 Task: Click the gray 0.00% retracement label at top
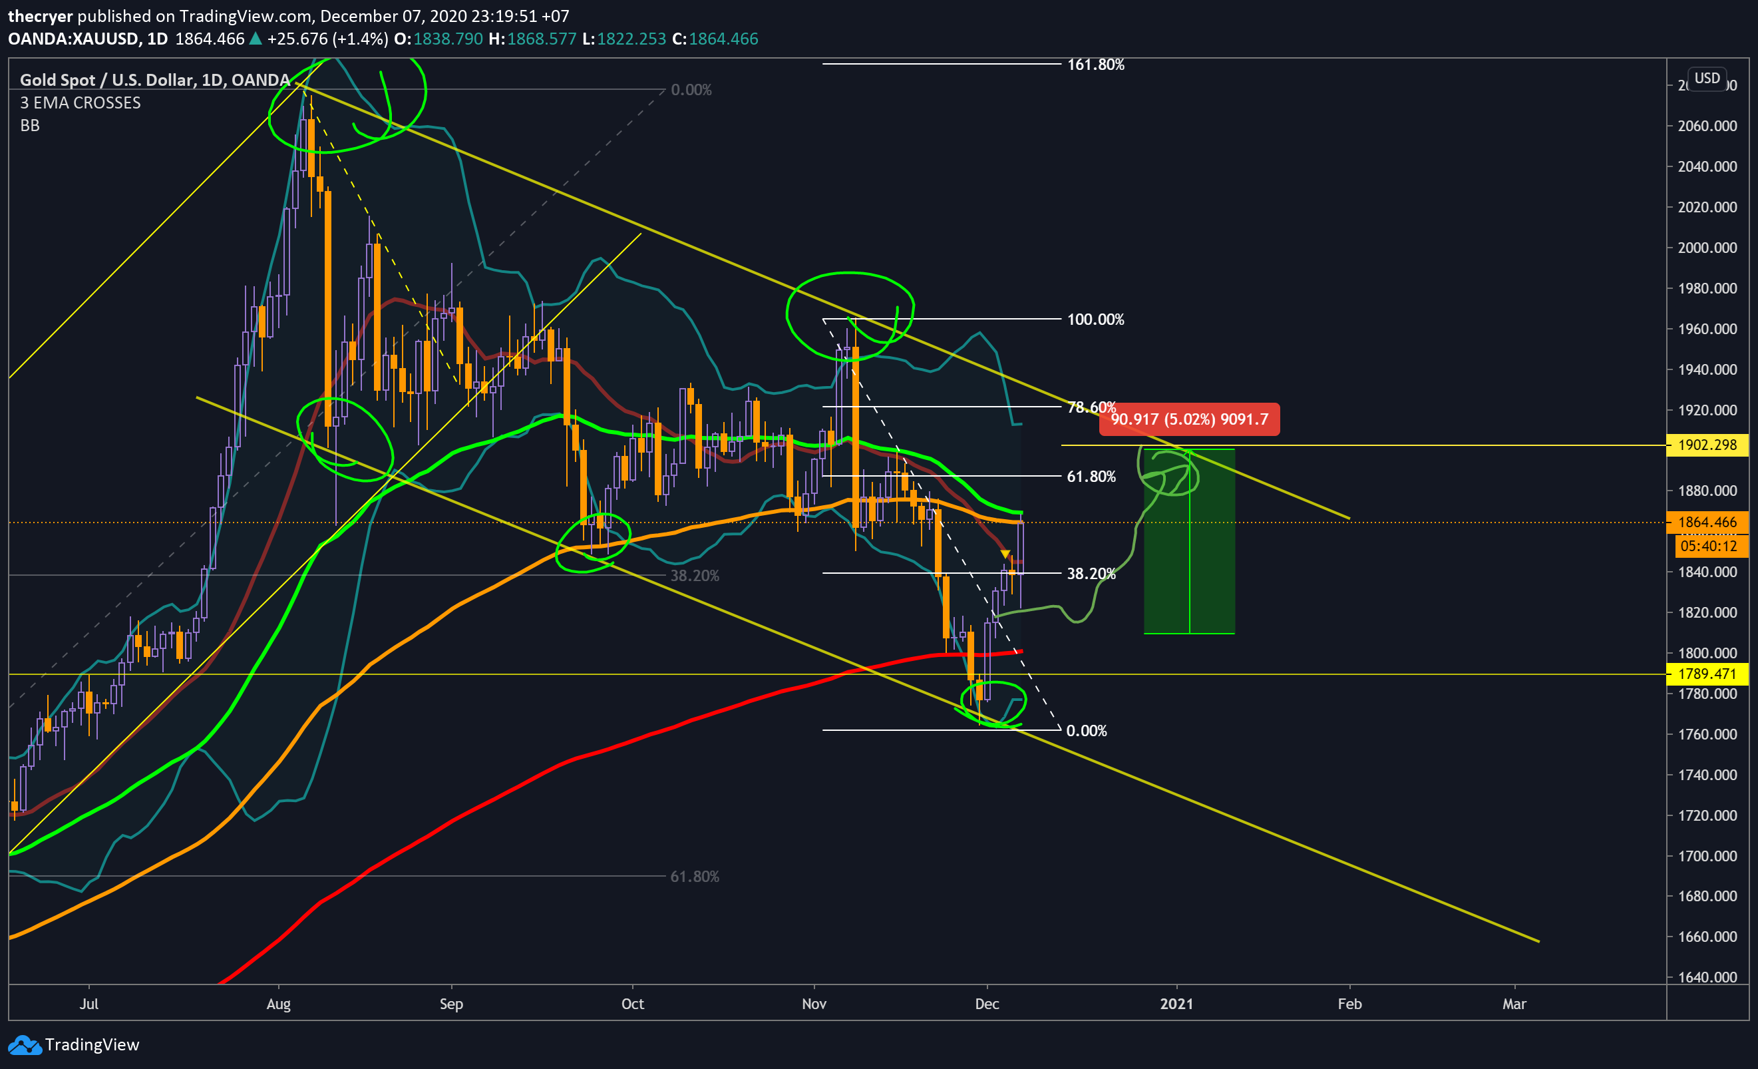[x=691, y=90]
